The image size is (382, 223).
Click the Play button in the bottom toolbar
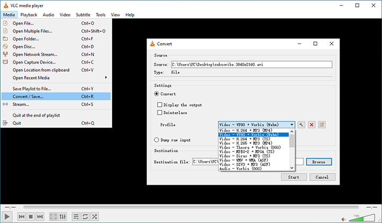click(x=7, y=217)
